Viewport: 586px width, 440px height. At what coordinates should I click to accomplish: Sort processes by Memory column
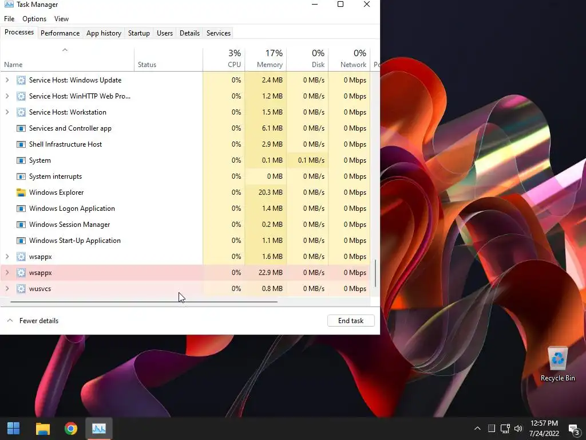click(266, 60)
